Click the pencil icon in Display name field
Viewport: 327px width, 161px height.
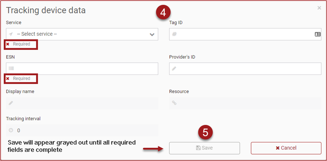(x=11, y=103)
